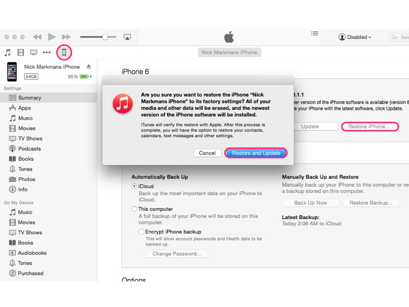Adjust the volume slider knob
Viewport: 409px width, 307px height.
(x=105, y=37)
